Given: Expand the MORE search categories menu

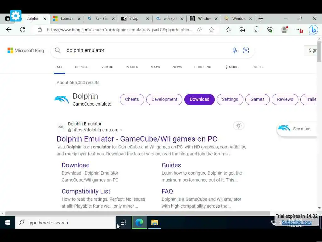Looking at the screenshot, I should (232, 67).
